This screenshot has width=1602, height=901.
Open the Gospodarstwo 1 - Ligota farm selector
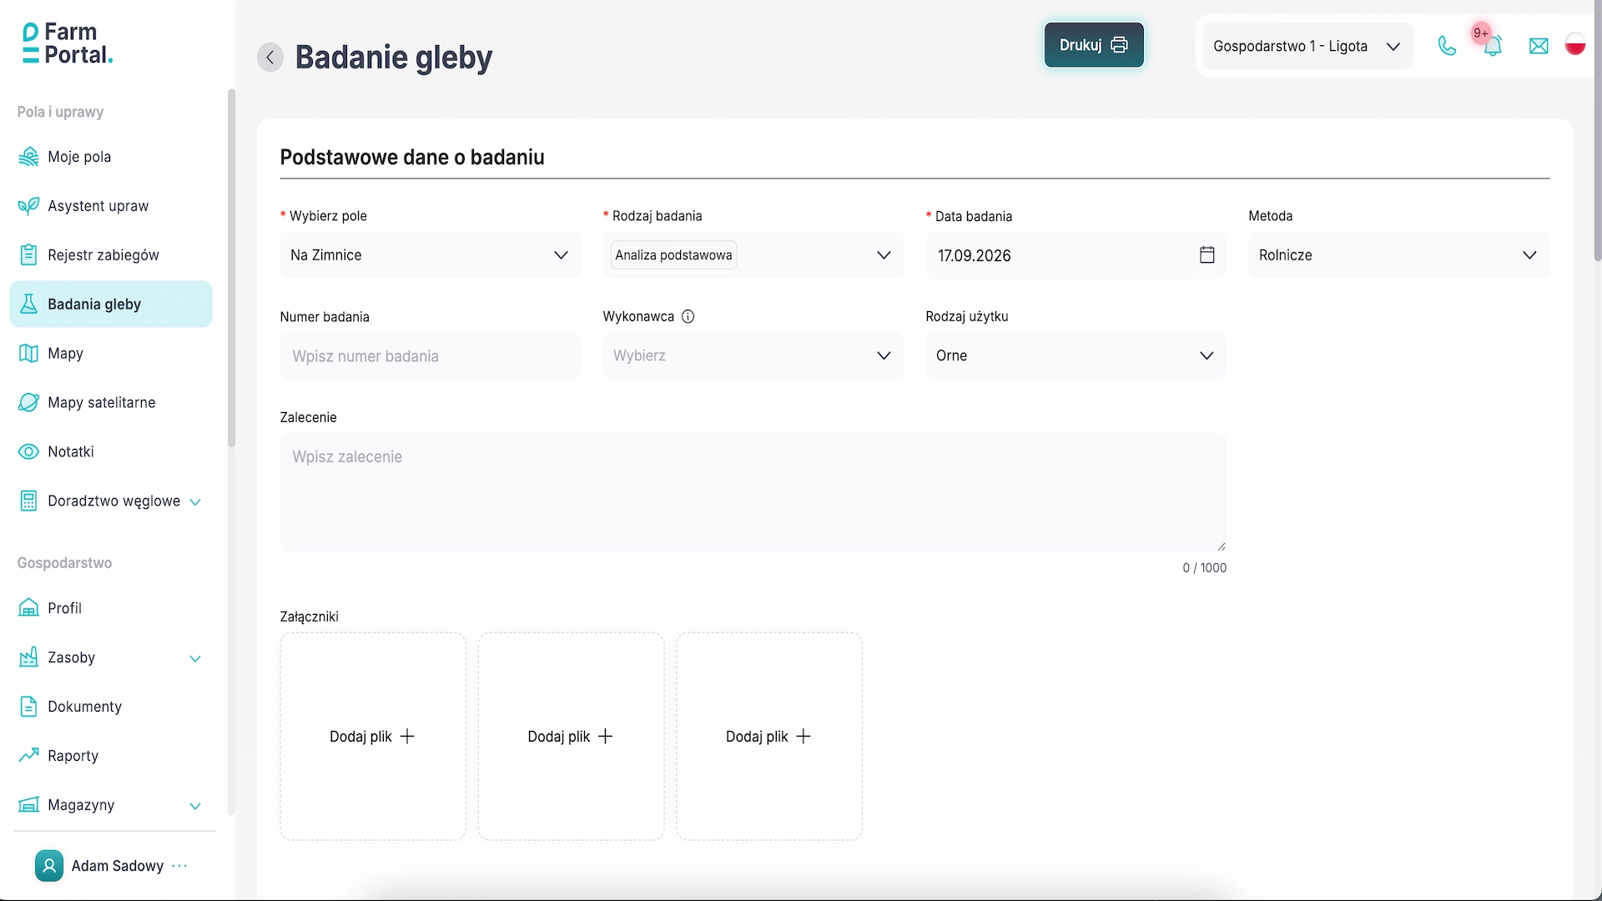(1307, 46)
